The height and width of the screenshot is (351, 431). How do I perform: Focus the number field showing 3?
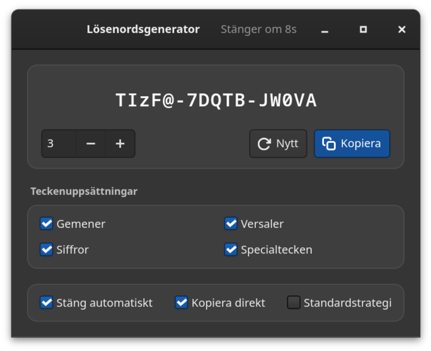[x=59, y=144]
